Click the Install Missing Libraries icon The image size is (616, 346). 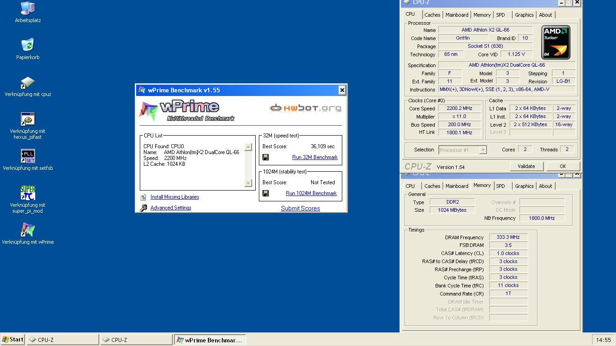coord(143,197)
